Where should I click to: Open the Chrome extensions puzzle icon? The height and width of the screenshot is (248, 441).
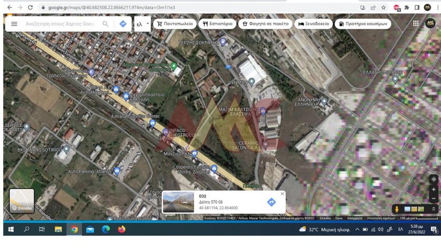pyautogui.click(x=407, y=7)
